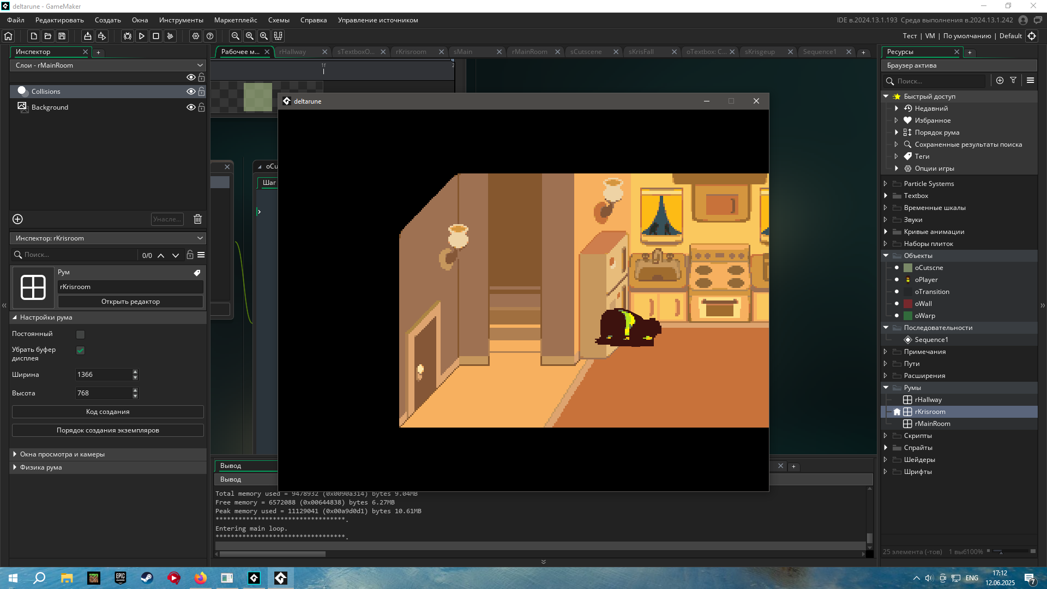Open the notifications icon in the top right
1047x589 pixels.
[x=1038, y=20]
